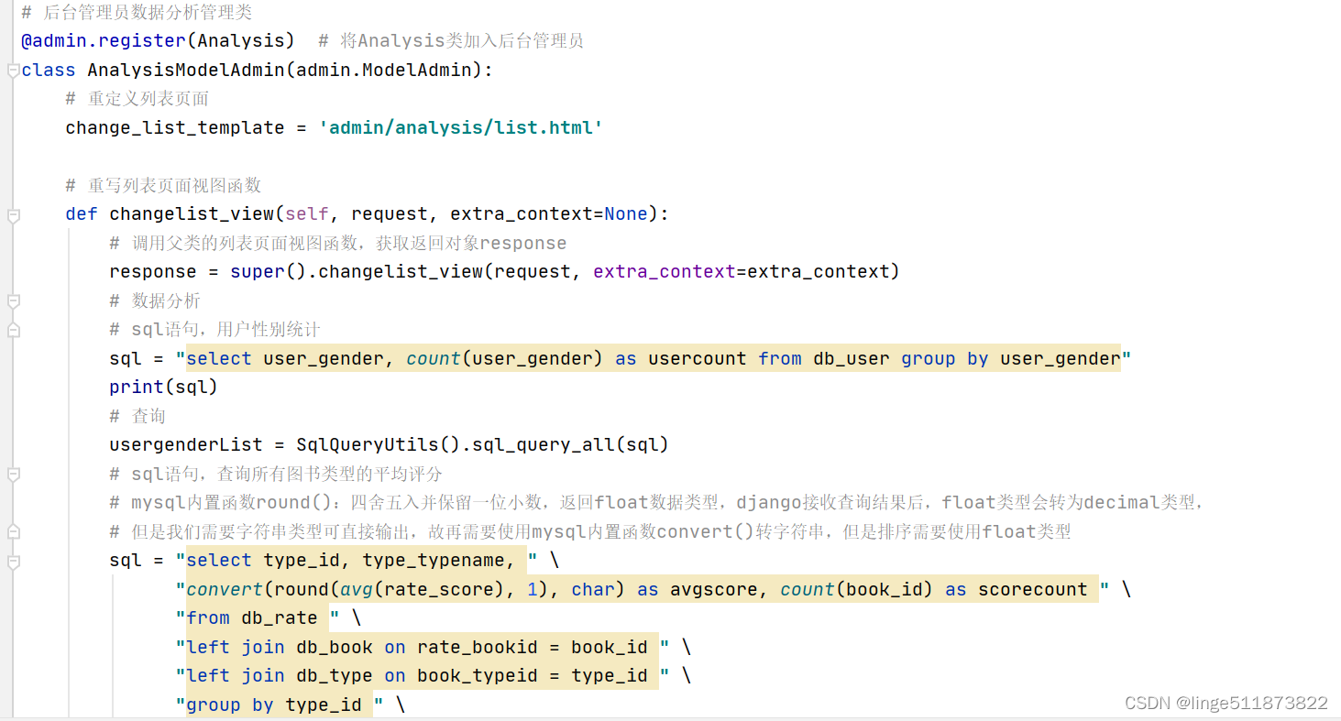The height and width of the screenshot is (721, 1341).
Task: Click 'extra_context=extra_context' keyword argument
Action: click(x=742, y=272)
